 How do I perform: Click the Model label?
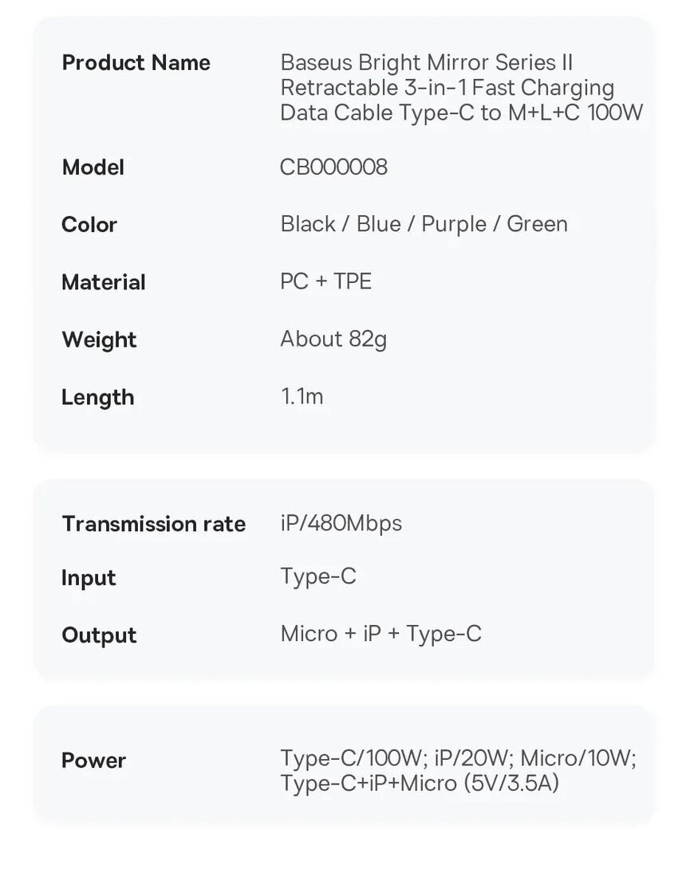tap(93, 167)
